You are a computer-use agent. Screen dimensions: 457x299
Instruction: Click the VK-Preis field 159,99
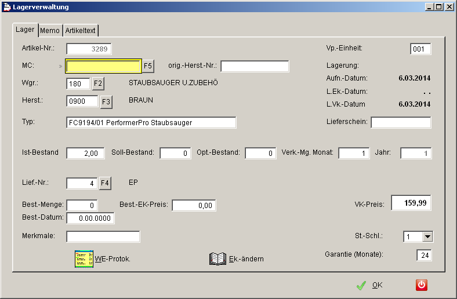(x=411, y=203)
